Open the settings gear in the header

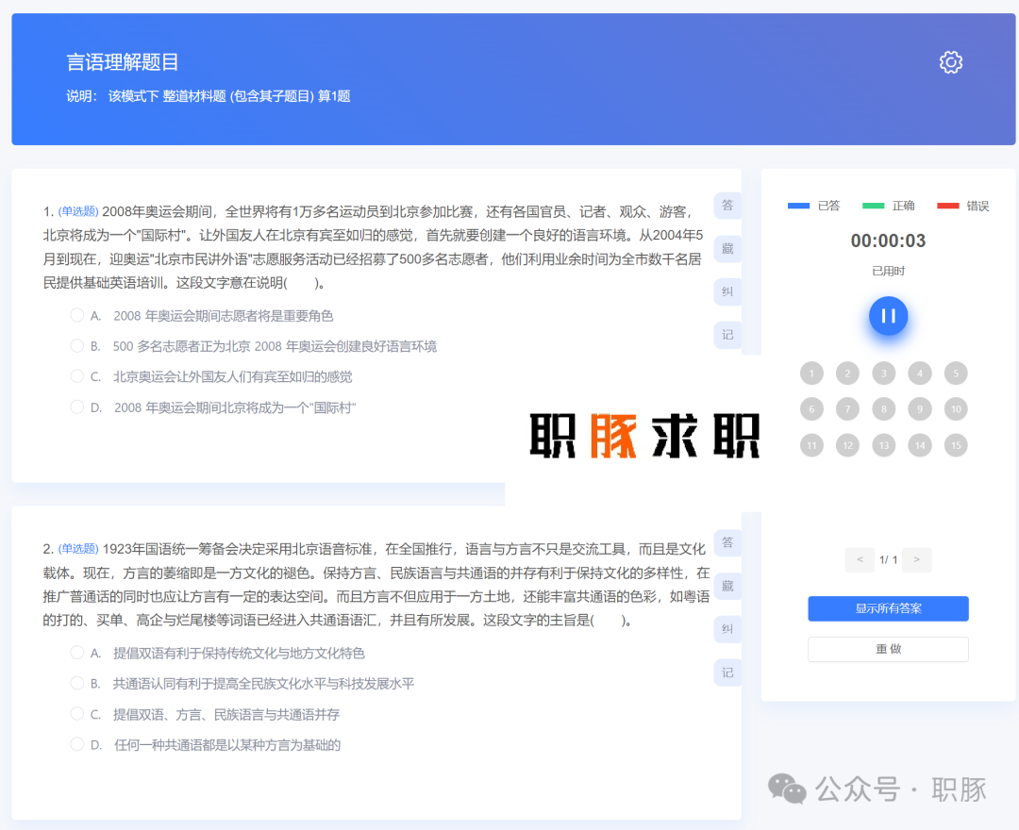point(950,61)
